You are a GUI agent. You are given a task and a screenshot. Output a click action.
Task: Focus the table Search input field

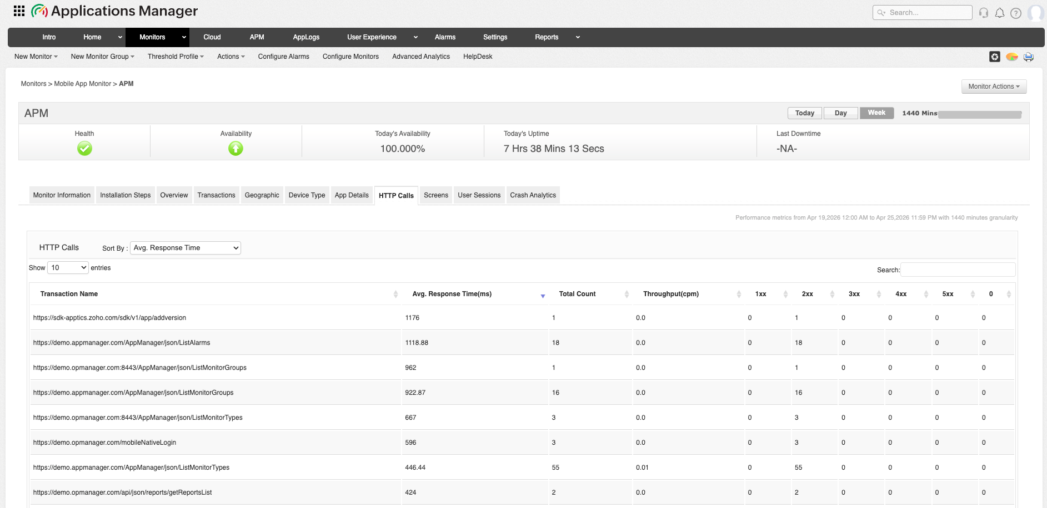click(x=958, y=270)
